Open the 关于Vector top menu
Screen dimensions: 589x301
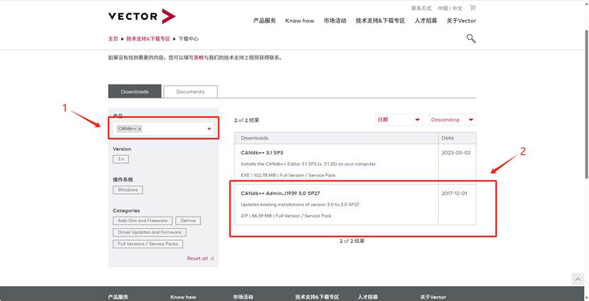(x=461, y=21)
